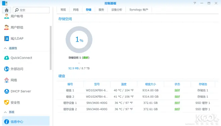This screenshot has width=221, height=126.
Task: Open the Synology 帐户 tab
Action: click(x=139, y=10)
